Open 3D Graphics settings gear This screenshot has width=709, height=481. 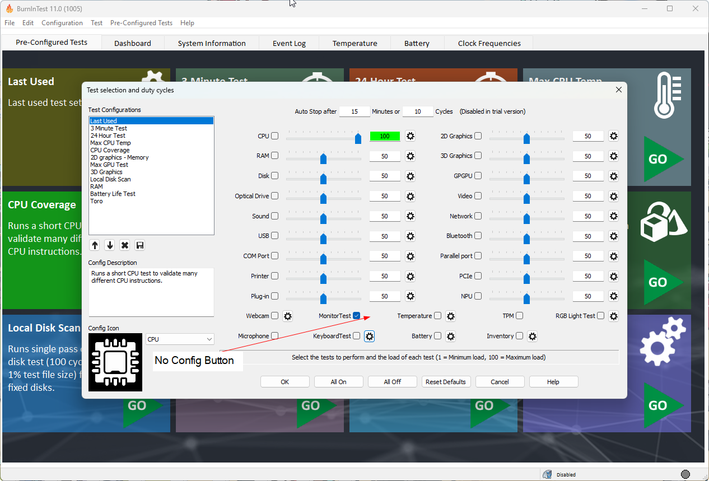click(x=613, y=156)
